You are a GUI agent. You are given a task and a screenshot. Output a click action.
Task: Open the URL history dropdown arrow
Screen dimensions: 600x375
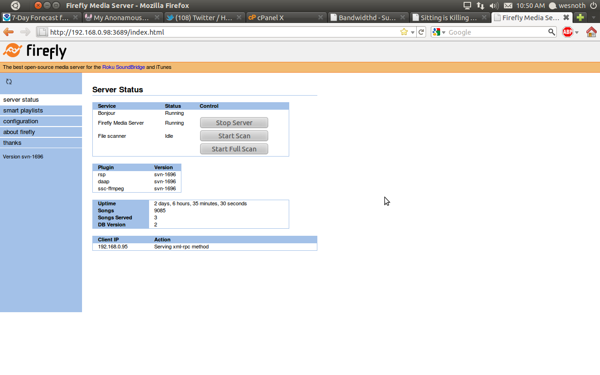[x=412, y=32]
